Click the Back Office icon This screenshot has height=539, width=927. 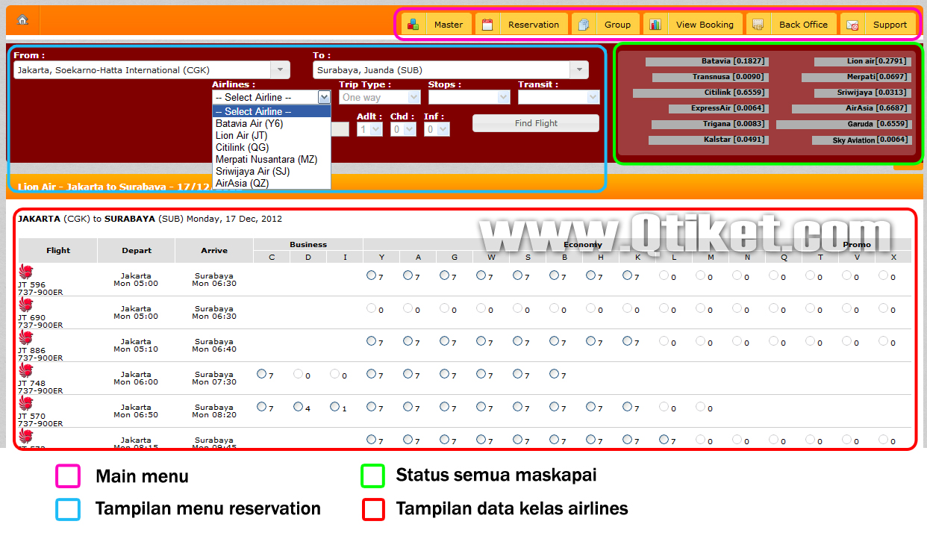tap(758, 24)
